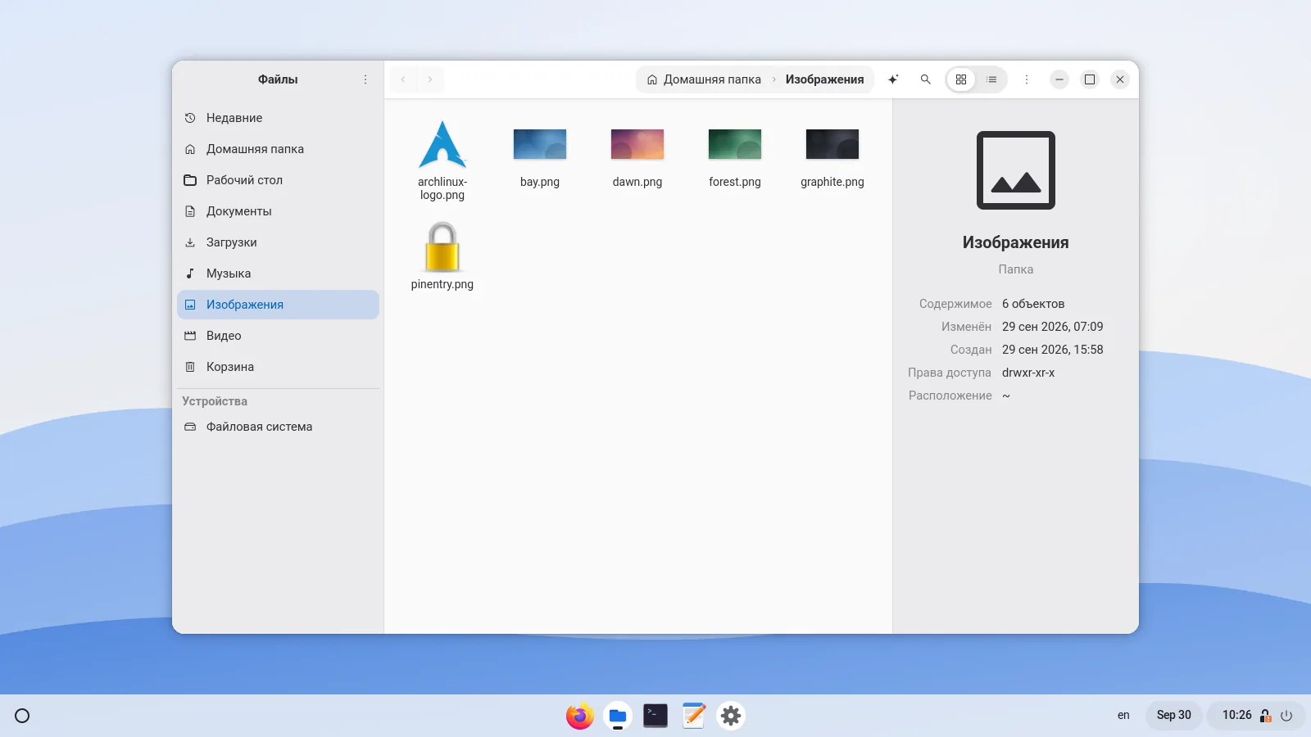The width and height of the screenshot is (1311, 737).
Task: Click the drwxr-xr-x permissions value
Action: tap(1028, 373)
